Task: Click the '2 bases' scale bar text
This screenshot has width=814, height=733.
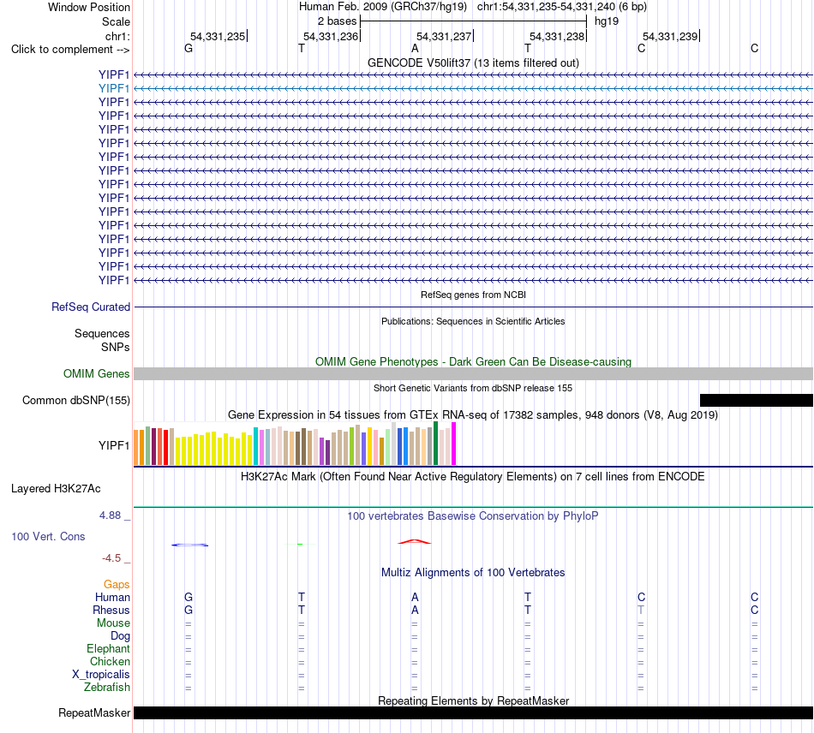Action: click(x=337, y=21)
